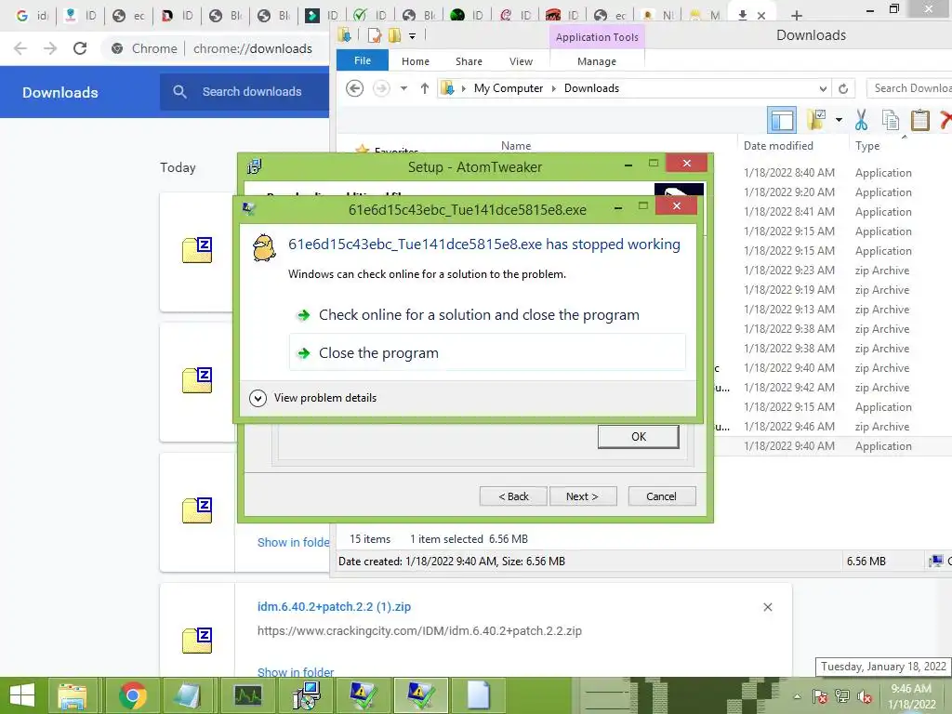The height and width of the screenshot is (714, 952).
Task: Click the Application Tools contextual tab
Action: (597, 37)
